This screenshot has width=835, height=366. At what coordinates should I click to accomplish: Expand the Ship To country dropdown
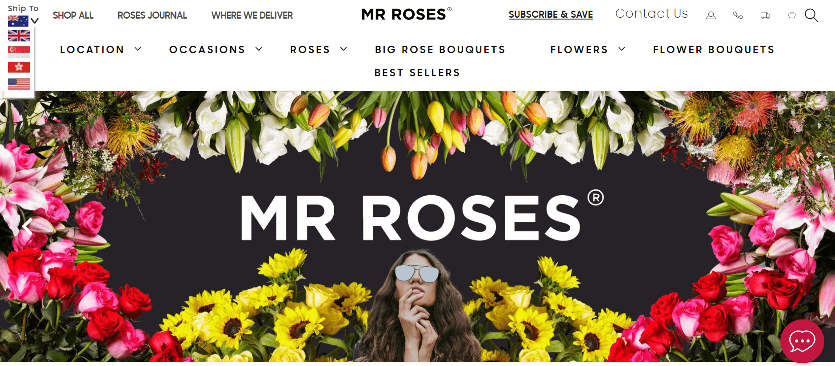(35, 21)
